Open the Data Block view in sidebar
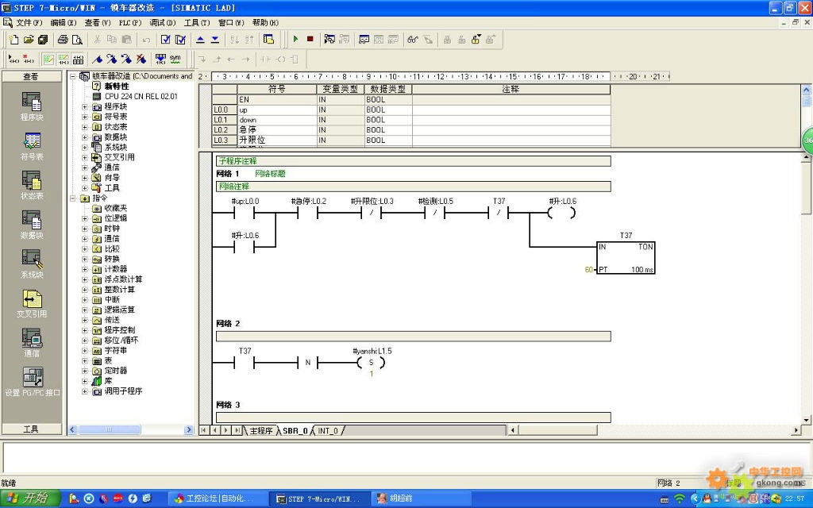813x508 pixels. point(32,225)
